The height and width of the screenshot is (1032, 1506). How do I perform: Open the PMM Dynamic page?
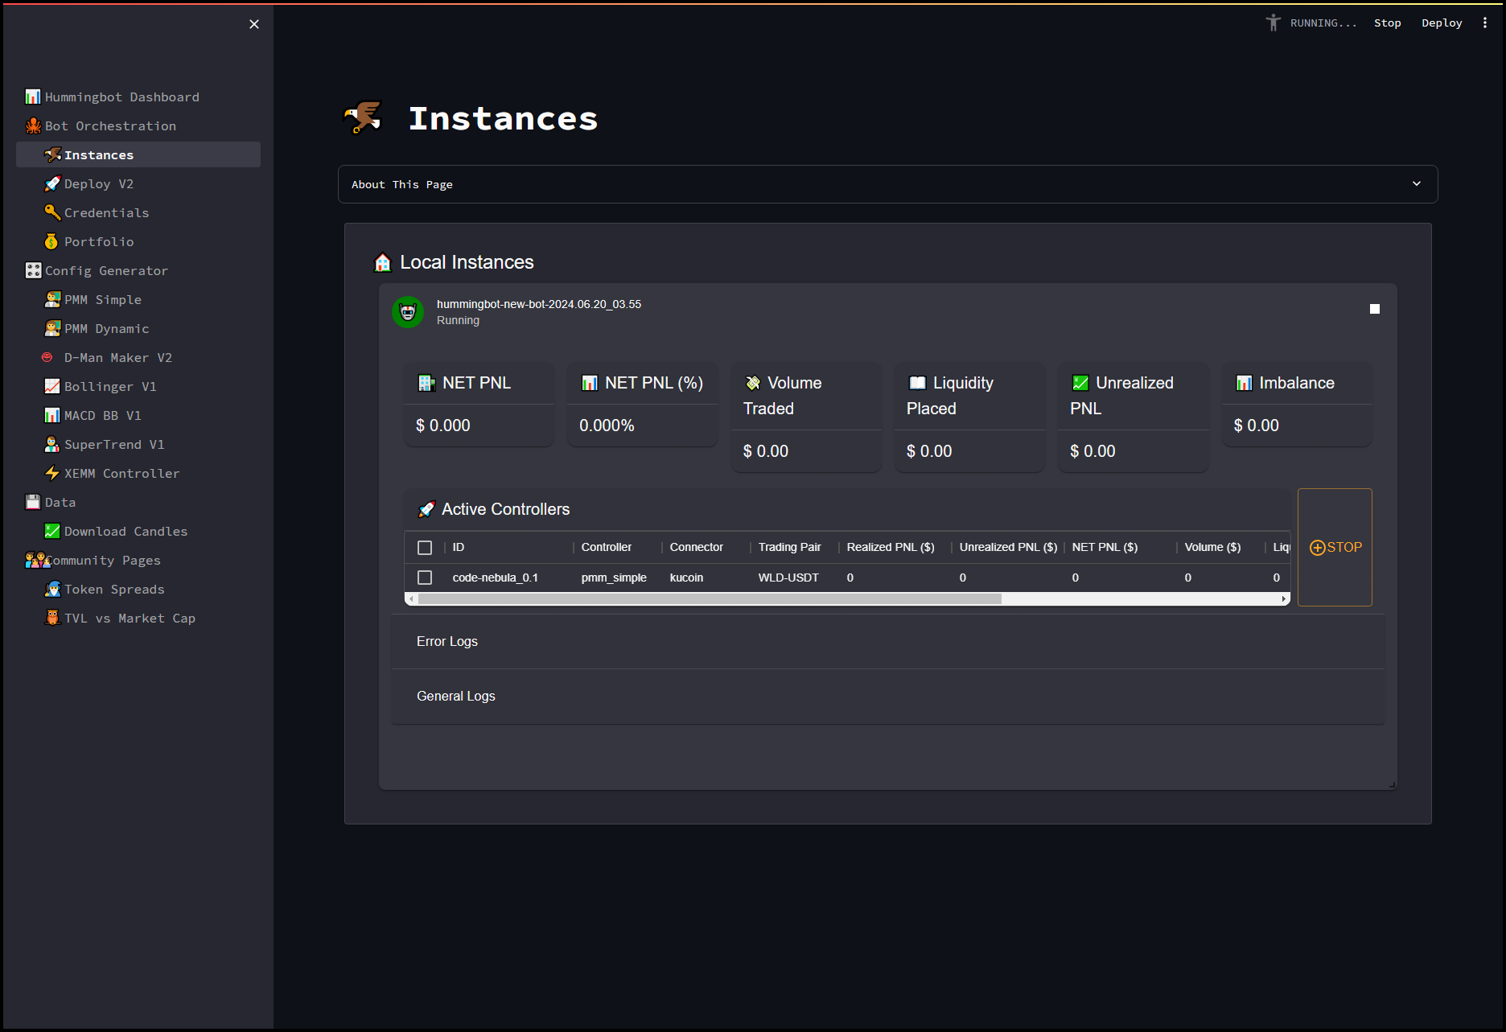click(x=106, y=328)
